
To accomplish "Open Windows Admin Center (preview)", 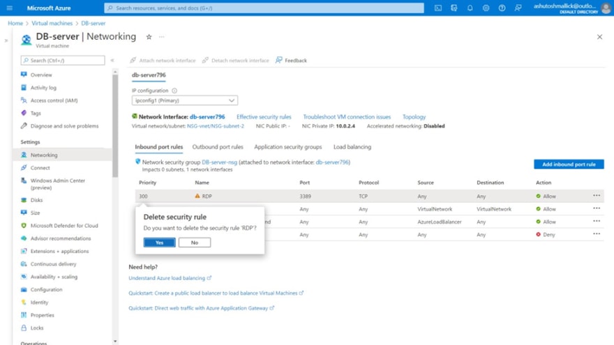I will (57, 184).
